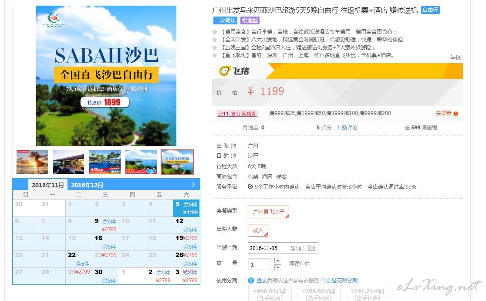
Task: Click the product title 广州出发马来西亚沙巴旅游
Action: pos(315,10)
